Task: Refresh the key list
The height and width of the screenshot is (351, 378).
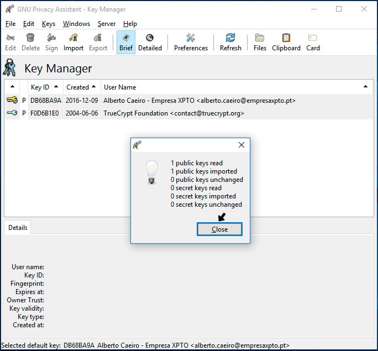Action: (x=230, y=43)
